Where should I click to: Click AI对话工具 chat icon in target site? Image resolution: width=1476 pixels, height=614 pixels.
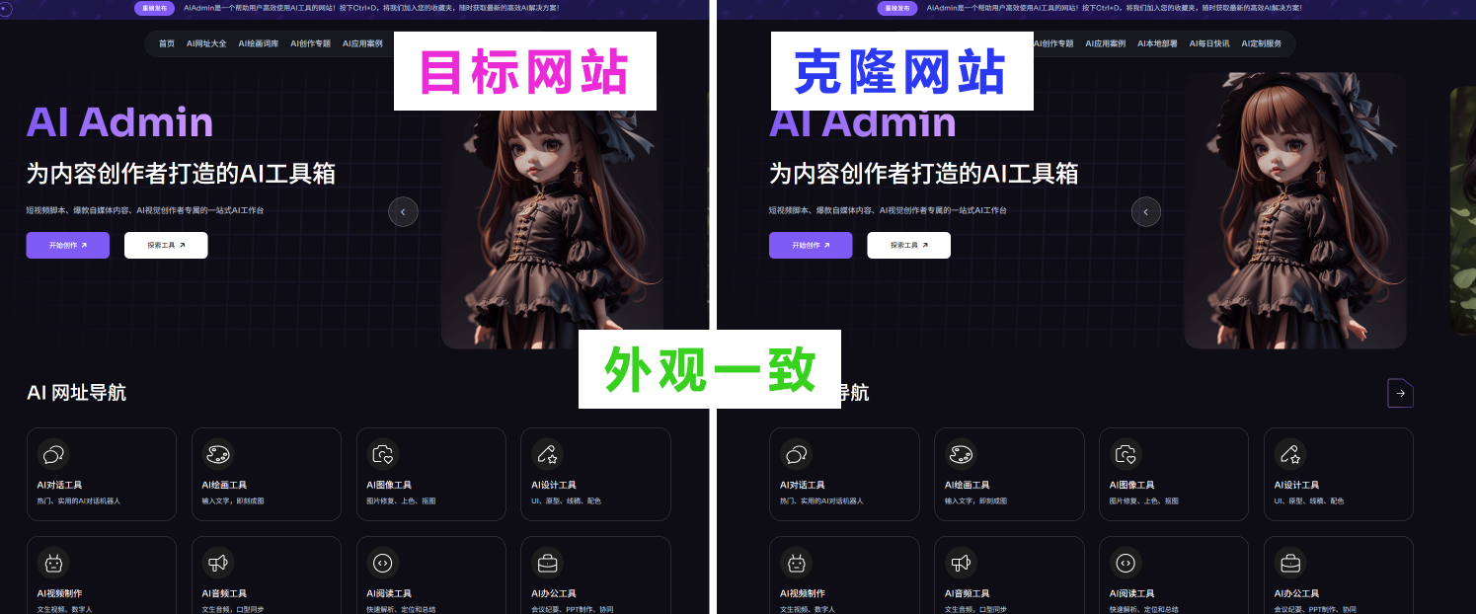tap(53, 454)
